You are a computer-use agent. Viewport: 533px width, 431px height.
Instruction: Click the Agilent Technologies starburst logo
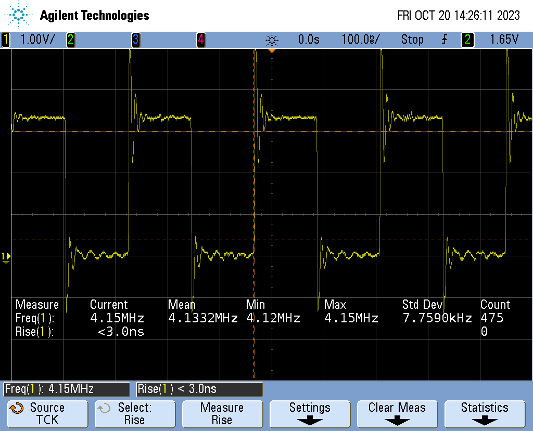coord(20,15)
